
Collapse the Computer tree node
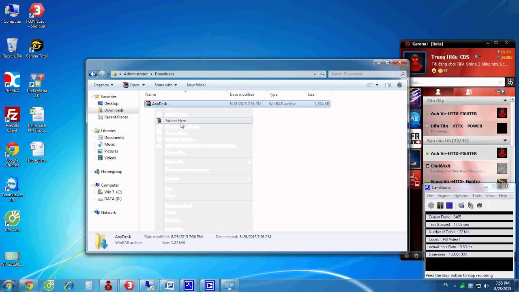[x=91, y=185]
